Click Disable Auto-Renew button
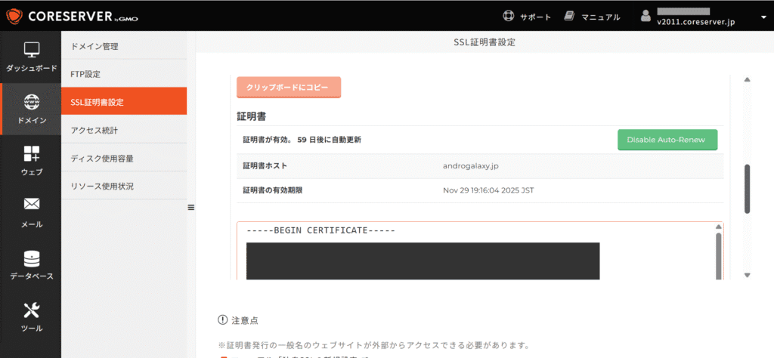Image resolution: width=774 pixels, height=358 pixels. (x=667, y=140)
